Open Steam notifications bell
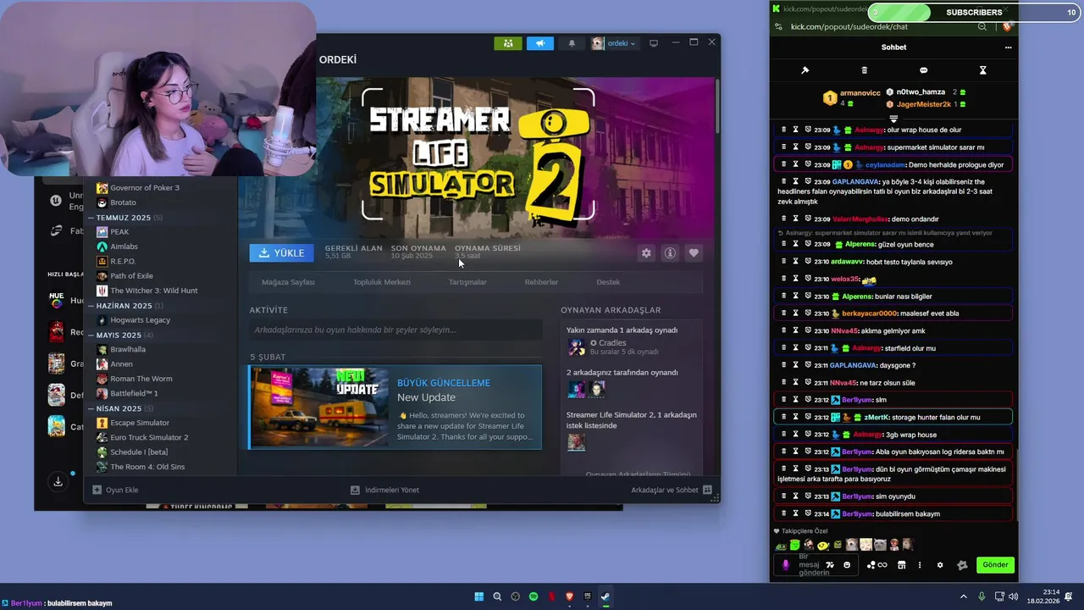This screenshot has width=1084, height=610. [572, 43]
